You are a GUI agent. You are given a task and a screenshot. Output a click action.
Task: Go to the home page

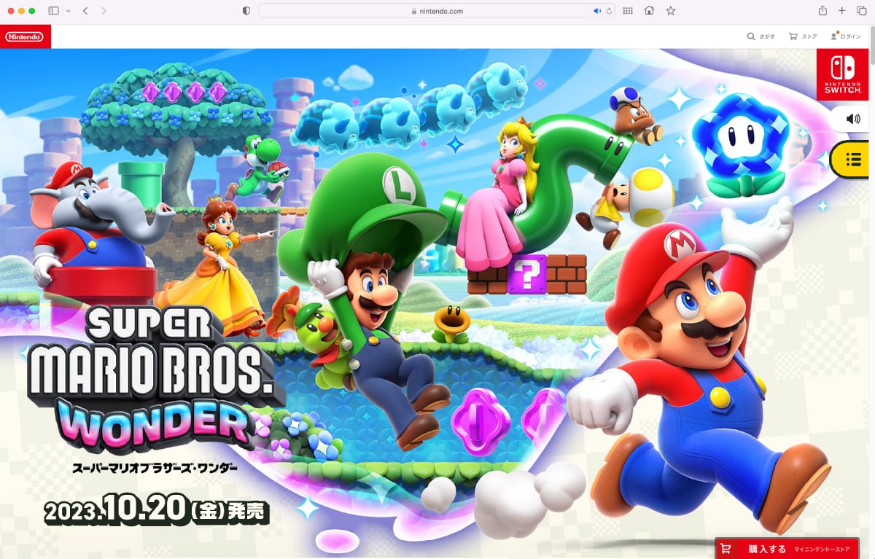649,11
